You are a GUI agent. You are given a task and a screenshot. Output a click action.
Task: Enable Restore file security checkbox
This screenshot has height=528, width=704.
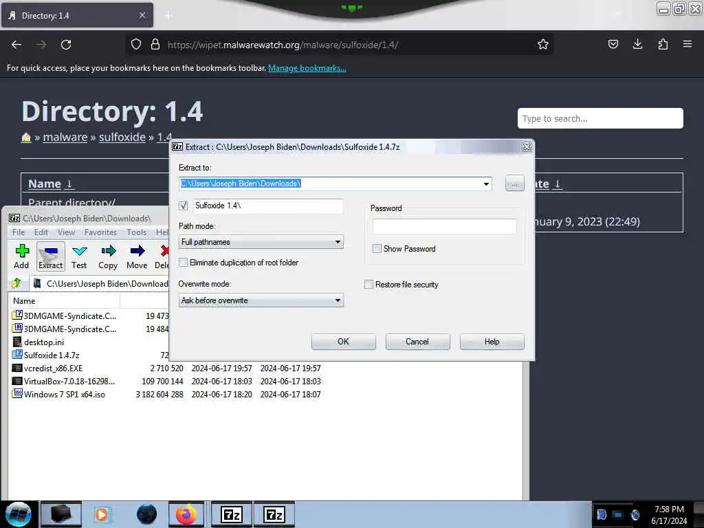pos(368,284)
